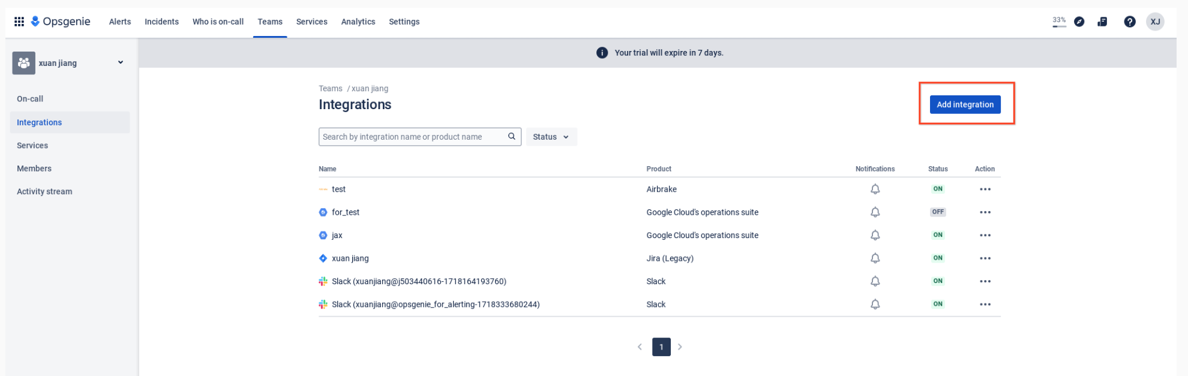Open the help question mark icon

point(1130,22)
